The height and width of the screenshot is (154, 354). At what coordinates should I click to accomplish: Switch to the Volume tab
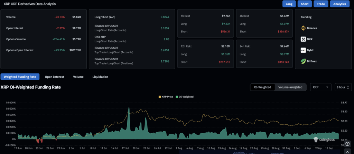click(78, 77)
